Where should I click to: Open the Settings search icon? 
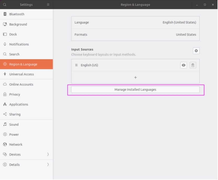[x=5, y=5]
